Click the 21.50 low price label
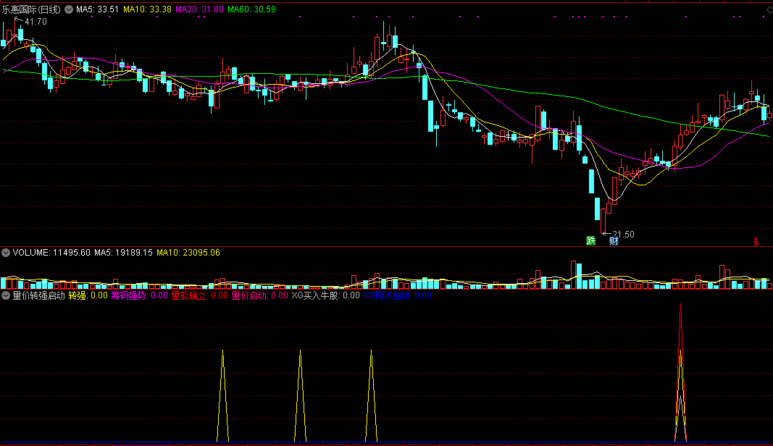 [623, 235]
